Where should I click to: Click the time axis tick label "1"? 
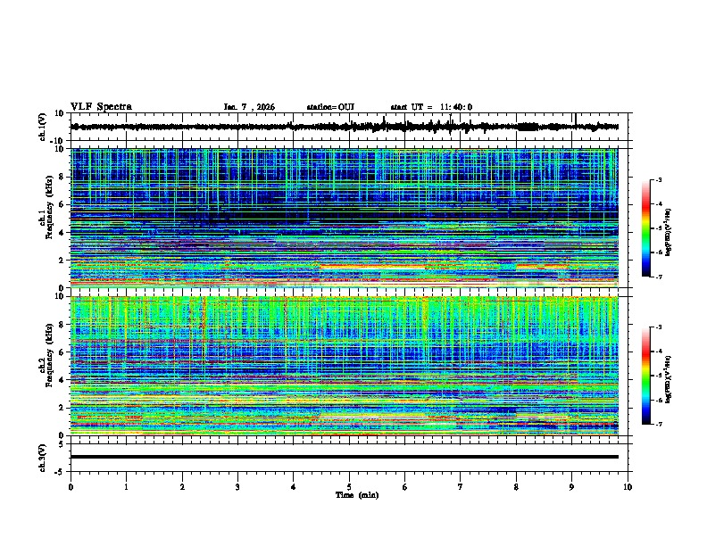tap(126, 487)
